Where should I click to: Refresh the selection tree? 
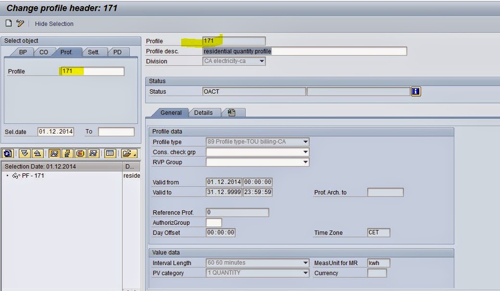pos(7,153)
